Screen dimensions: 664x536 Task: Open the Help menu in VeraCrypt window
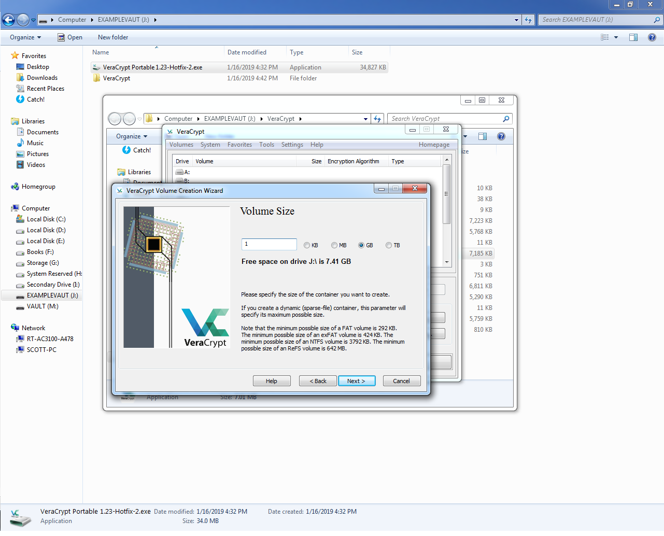click(317, 145)
